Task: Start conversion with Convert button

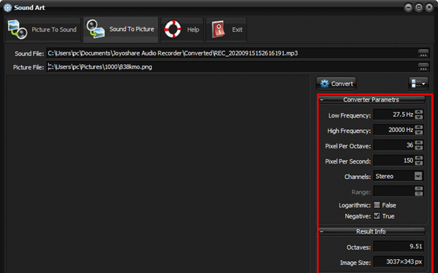Action: tap(336, 83)
